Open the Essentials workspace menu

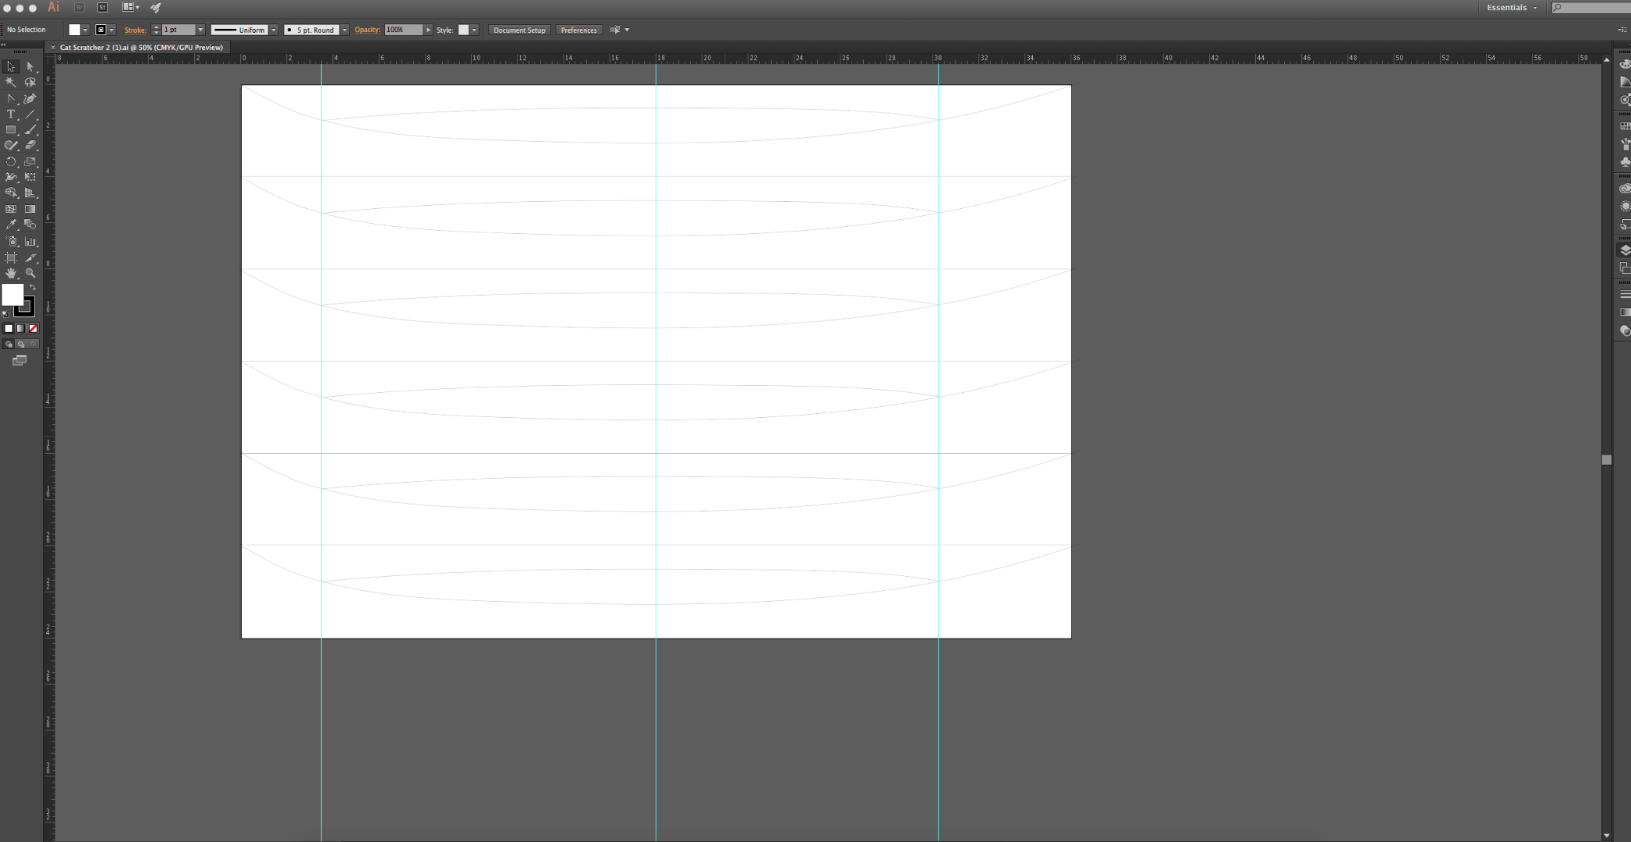tap(1511, 7)
